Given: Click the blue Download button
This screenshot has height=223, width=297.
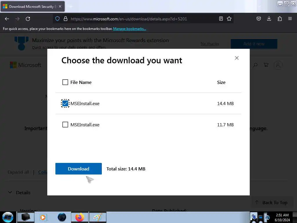Looking at the screenshot, I should coord(78,169).
